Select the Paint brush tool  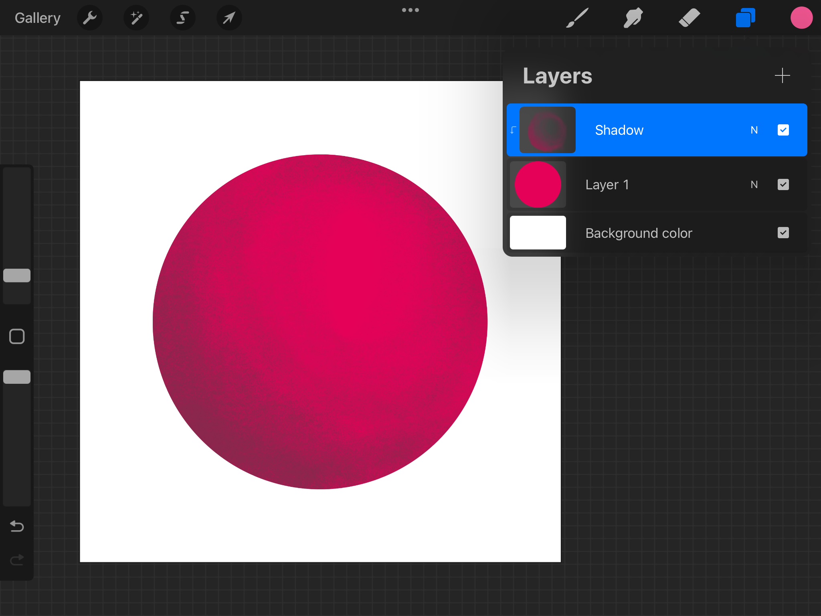pos(576,18)
